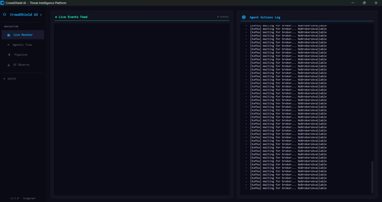Click the Agent Actions Log gear icon
382x202 pixels.
point(244,17)
